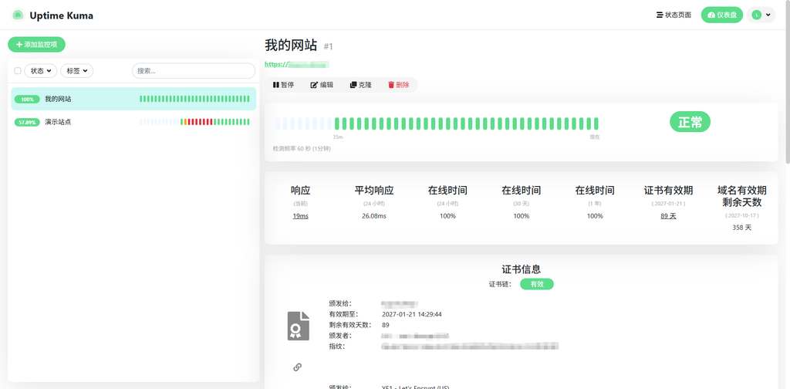Viewport: 790px width, 389px height.
Task: Select the 我的网站 monitor row
Action: pyautogui.click(x=133, y=99)
